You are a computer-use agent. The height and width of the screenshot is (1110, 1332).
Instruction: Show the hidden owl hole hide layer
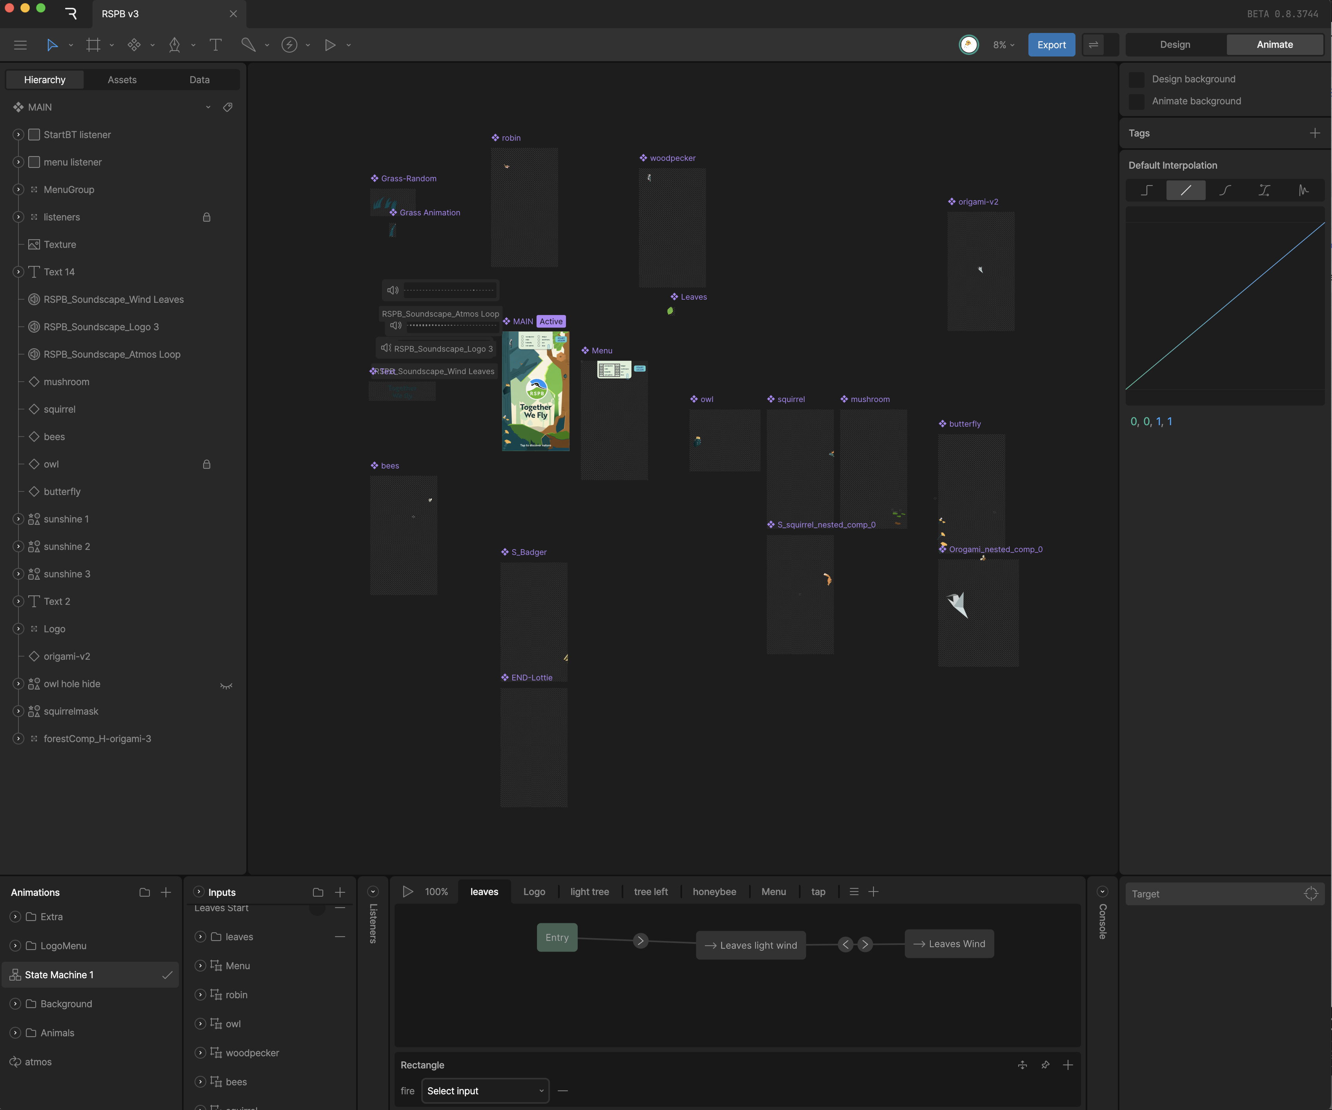pyautogui.click(x=226, y=685)
